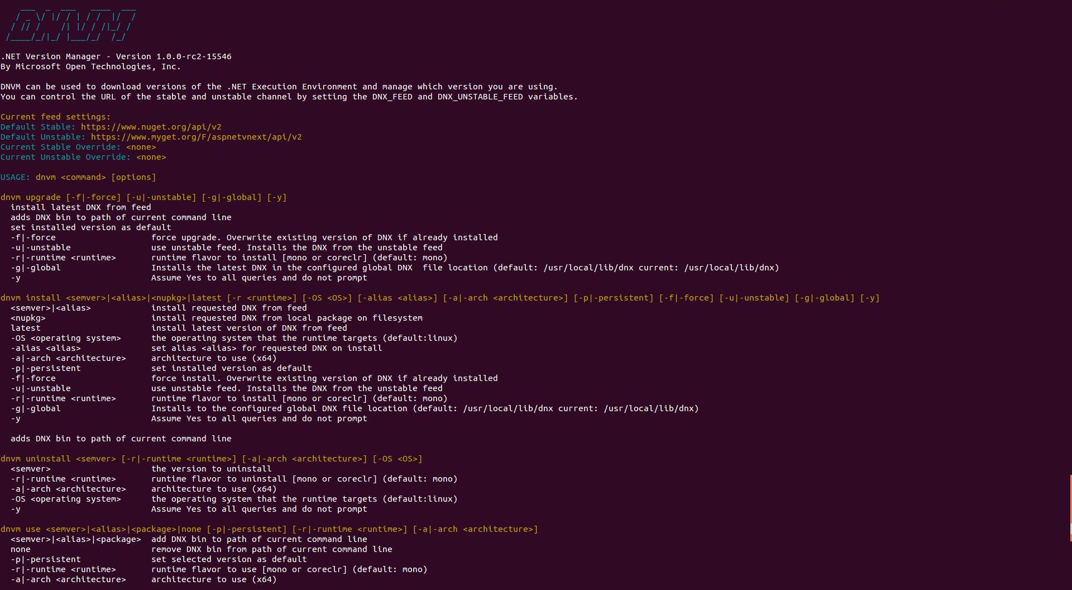
Task: Click 'By Microsoft Open Technologies, Inc.' text
Action: [90, 66]
